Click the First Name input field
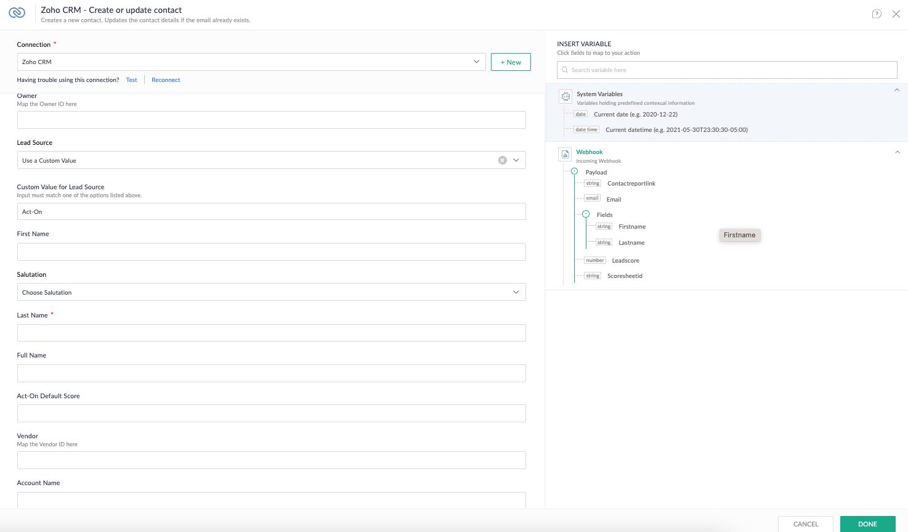Screen dimensions: 908x532 (271, 252)
